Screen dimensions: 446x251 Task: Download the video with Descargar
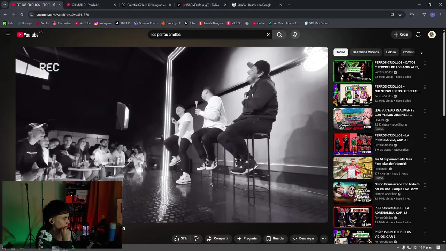(x=303, y=238)
